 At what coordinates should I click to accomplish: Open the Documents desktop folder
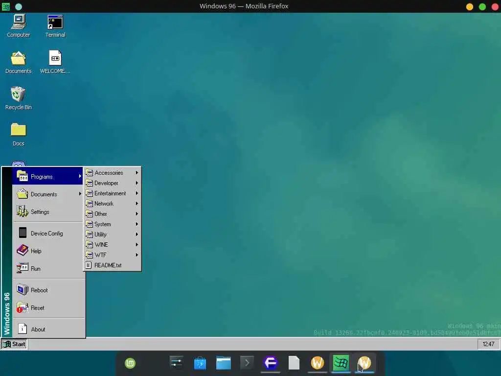19,63
